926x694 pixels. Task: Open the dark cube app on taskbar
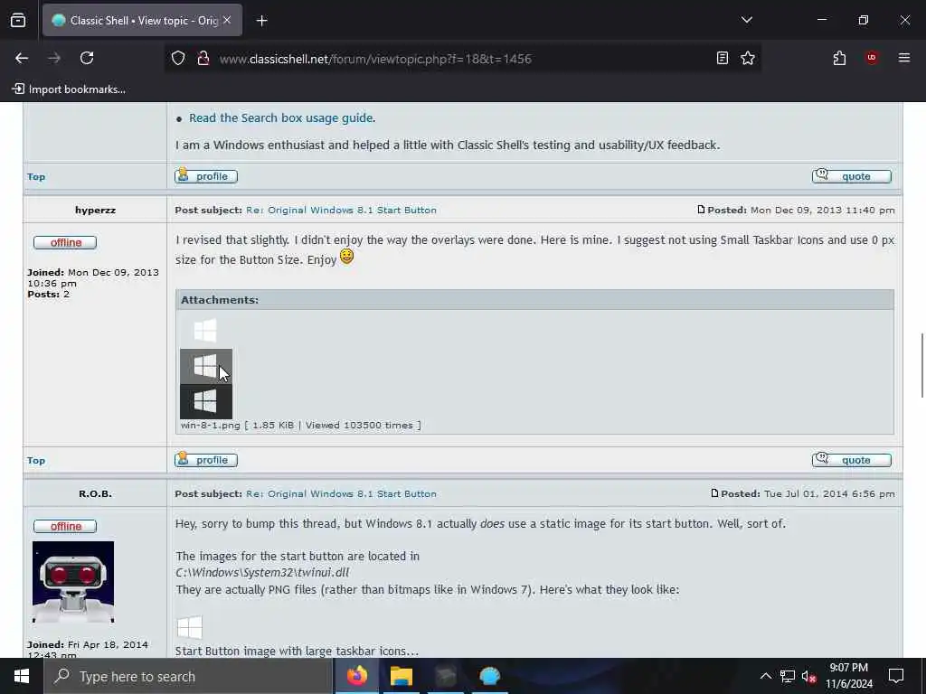coord(445,676)
